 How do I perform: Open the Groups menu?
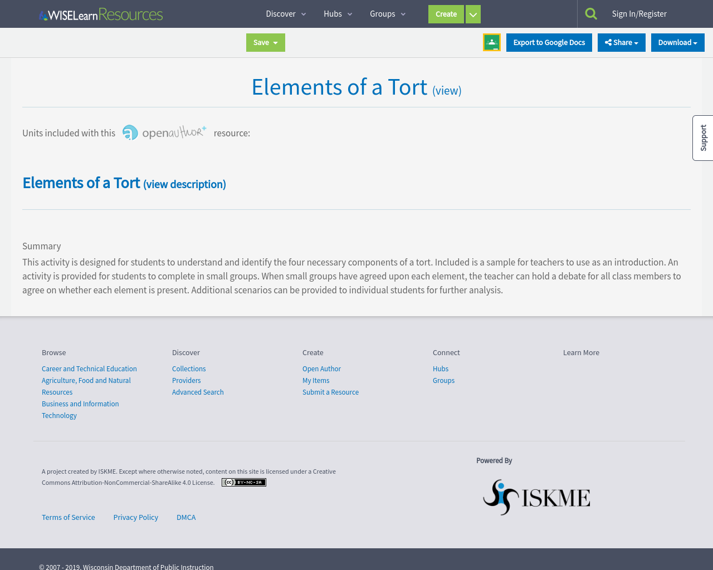(x=387, y=13)
